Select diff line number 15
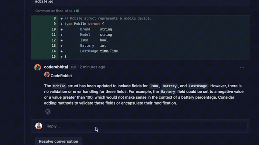Image resolution: width=259 pixels, height=145 pixels. point(54,57)
